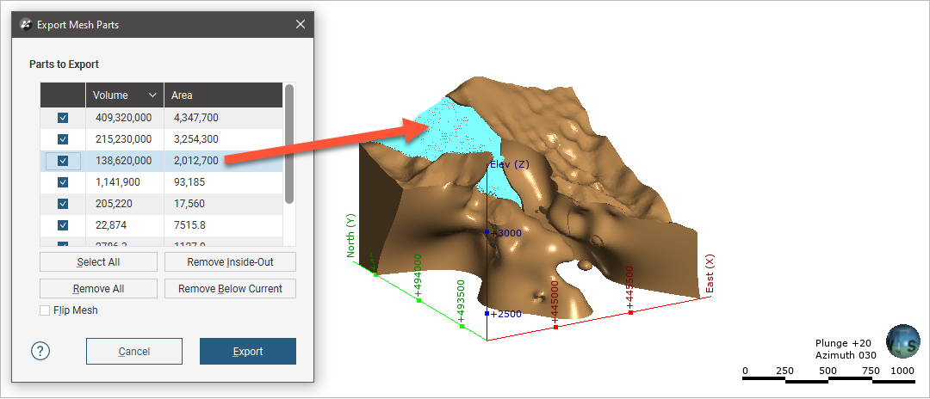Click the view orientation compass globe

click(x=902, y=341)
